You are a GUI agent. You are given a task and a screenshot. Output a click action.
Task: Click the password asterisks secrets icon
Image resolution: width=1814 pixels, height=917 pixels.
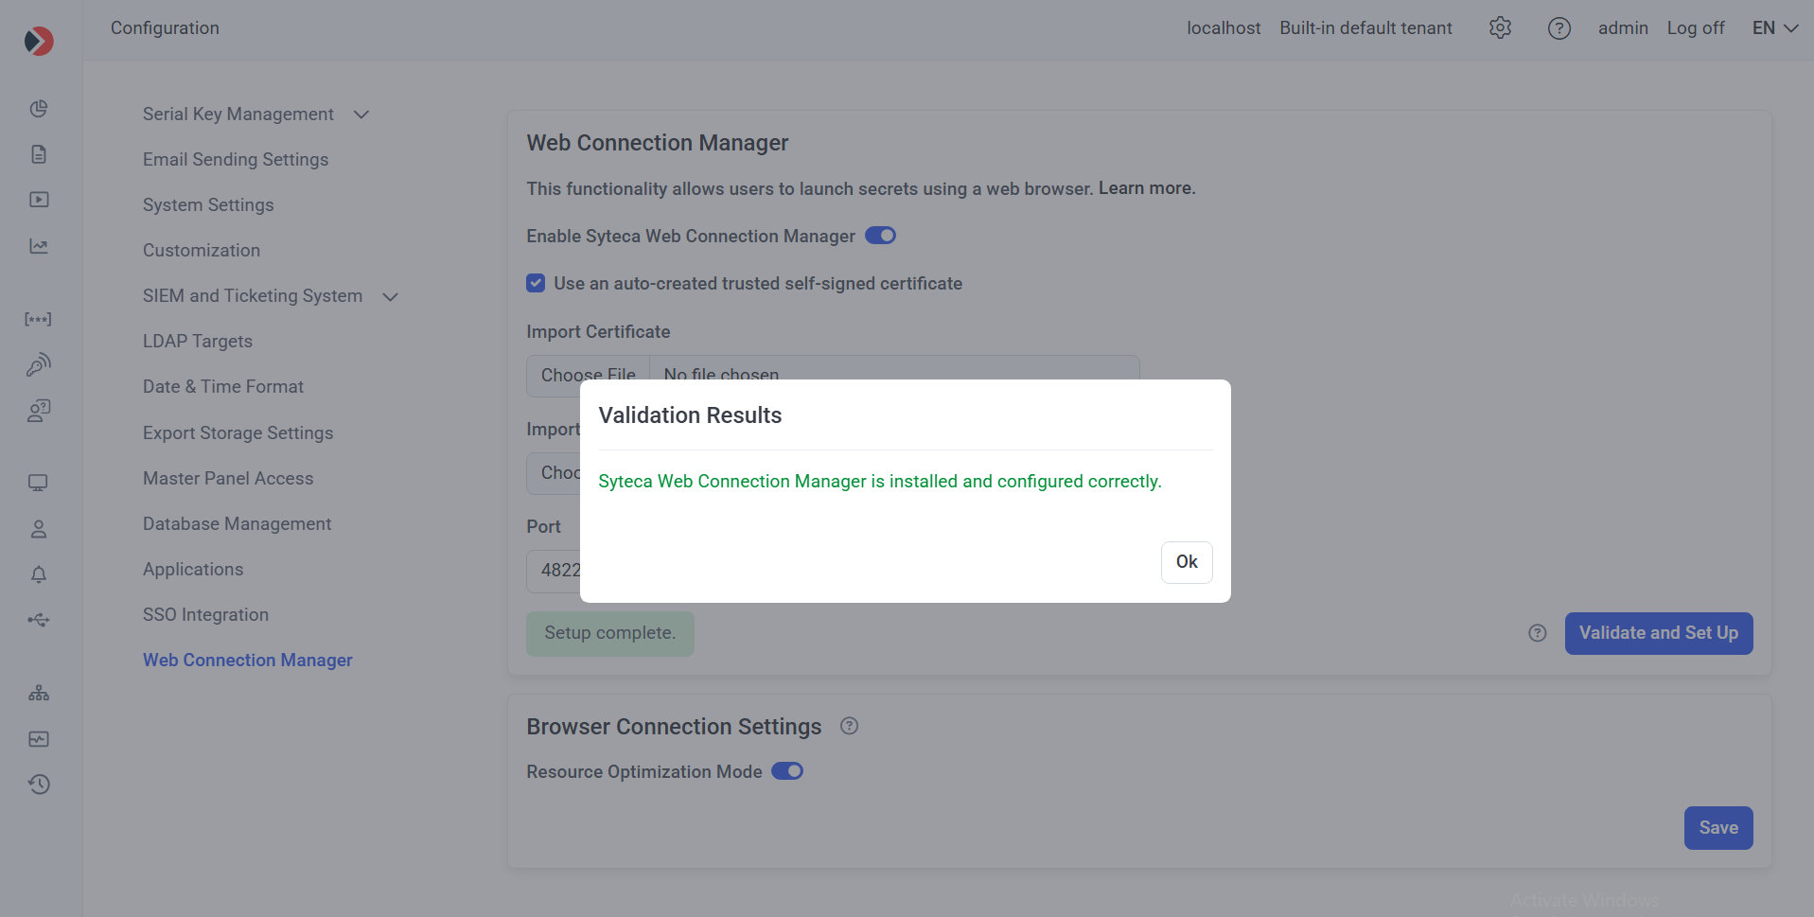[x=38, y=319]
